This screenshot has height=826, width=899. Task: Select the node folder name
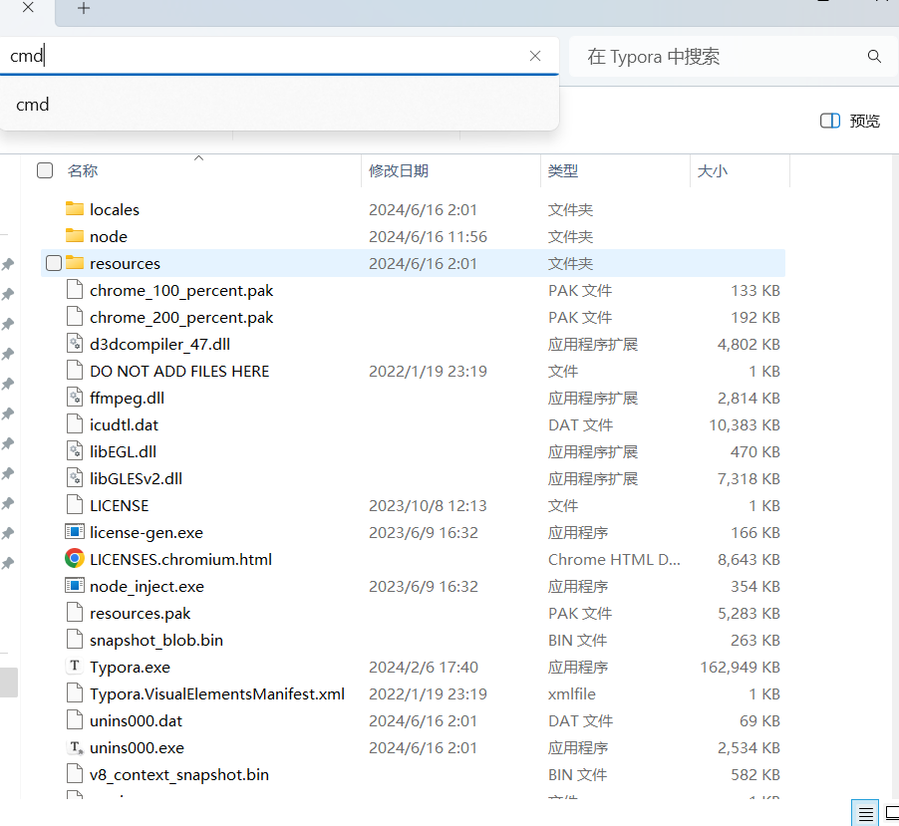coord(109,236)
